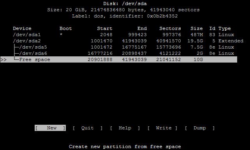Click the 7.5G size value

click(197, 47)
